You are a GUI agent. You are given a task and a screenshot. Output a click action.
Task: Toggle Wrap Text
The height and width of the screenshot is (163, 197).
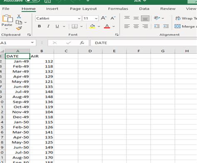coord(186,18)
